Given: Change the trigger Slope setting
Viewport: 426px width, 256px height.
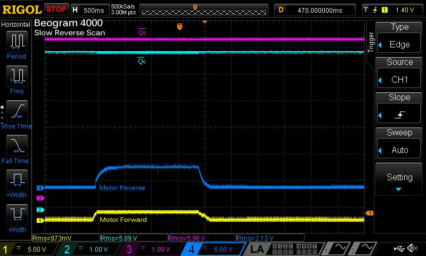Looking at the screenshot, I should (x=399, y=108).
